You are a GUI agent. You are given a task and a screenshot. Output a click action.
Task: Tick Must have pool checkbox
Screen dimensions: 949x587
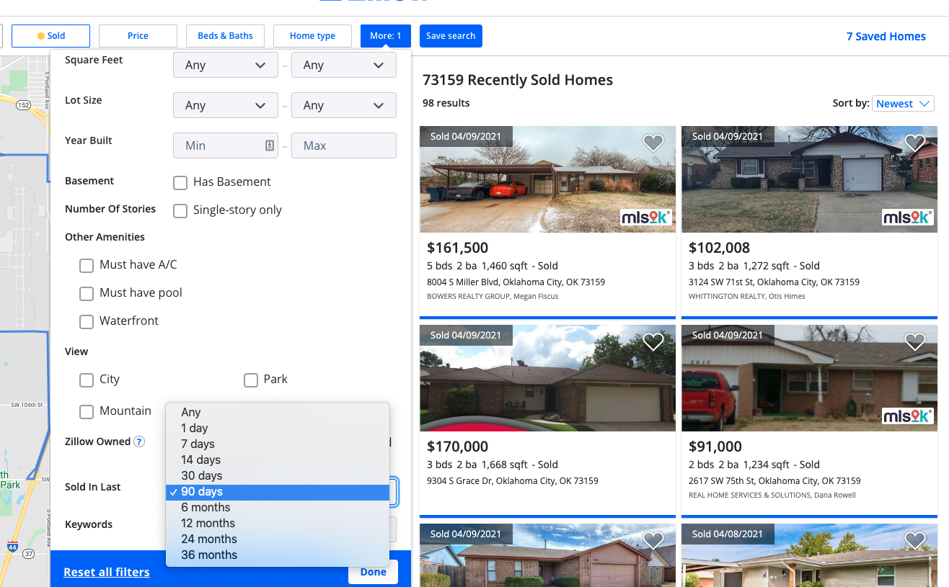87,293
